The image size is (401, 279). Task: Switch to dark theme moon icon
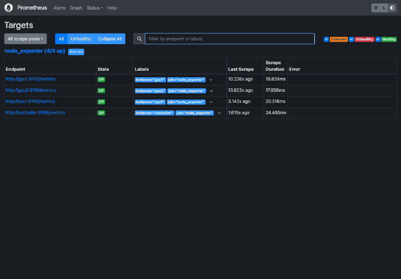(x=384, y=8)
